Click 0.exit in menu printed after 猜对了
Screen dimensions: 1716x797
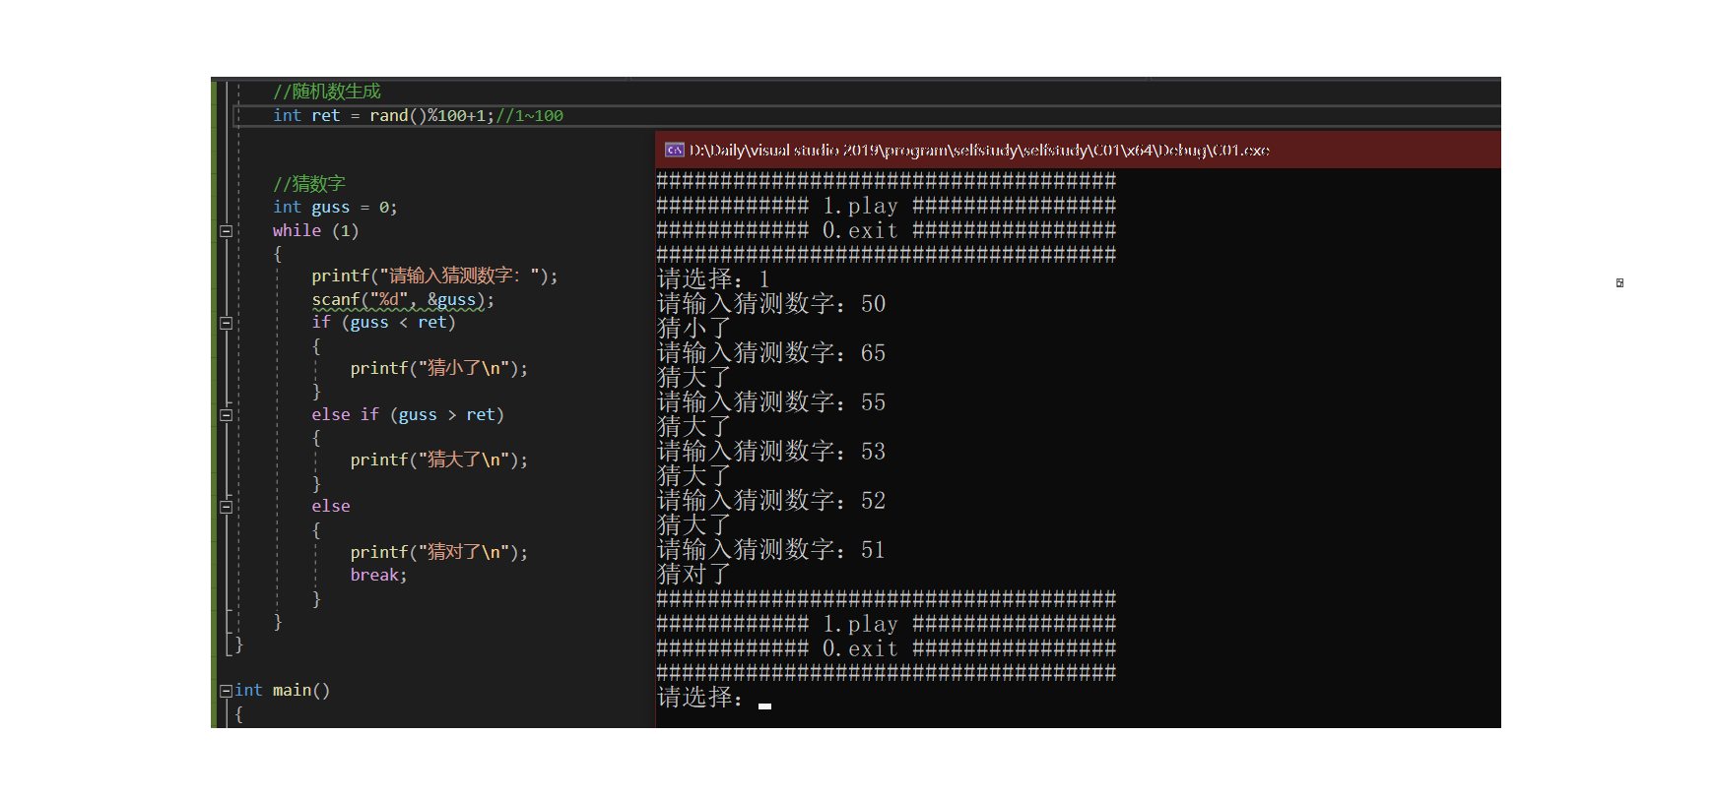click(x=861, y=648)
